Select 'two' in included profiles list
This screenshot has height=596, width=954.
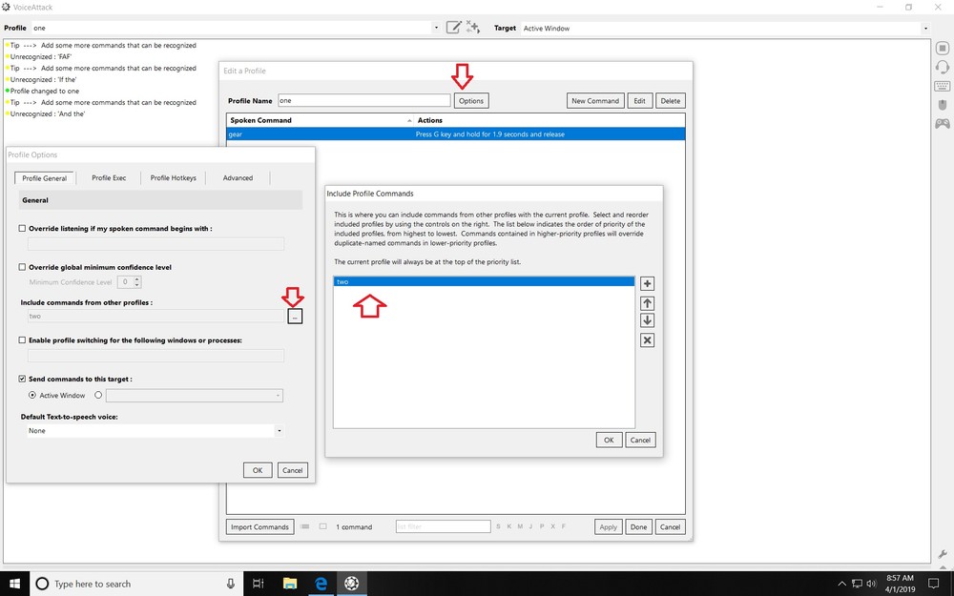click(484, 281)
